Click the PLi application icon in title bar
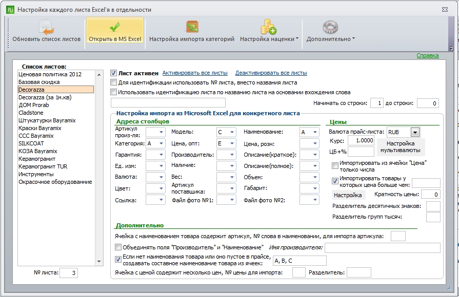The width and height of the screenshot is (459, 297). [10, 10]
